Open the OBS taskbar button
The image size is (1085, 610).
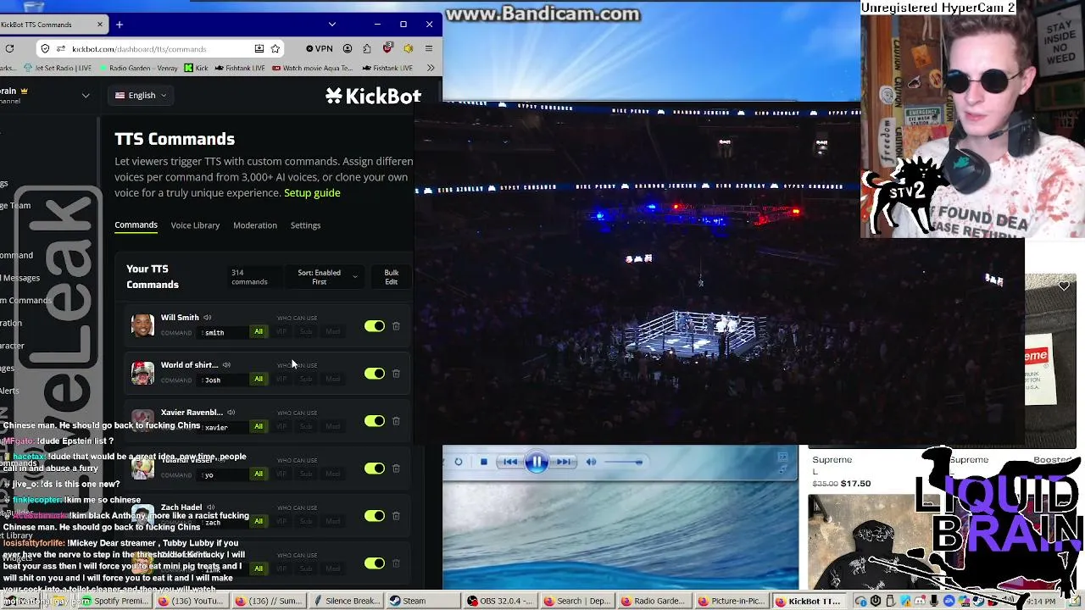500,601
